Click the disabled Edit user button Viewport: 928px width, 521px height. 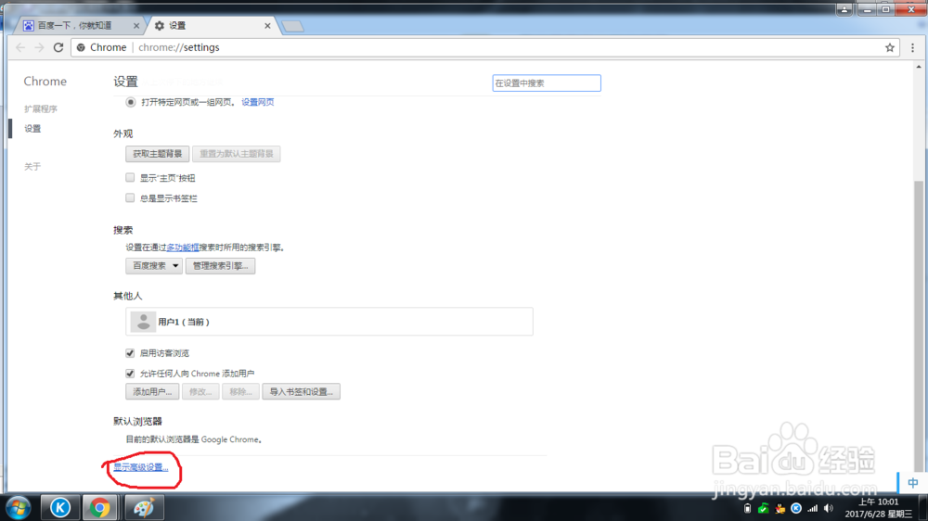(x=200, y=391)
